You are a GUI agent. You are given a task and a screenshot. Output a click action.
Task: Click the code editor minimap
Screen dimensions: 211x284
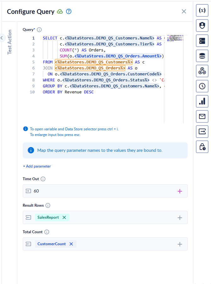pos(175,38)
